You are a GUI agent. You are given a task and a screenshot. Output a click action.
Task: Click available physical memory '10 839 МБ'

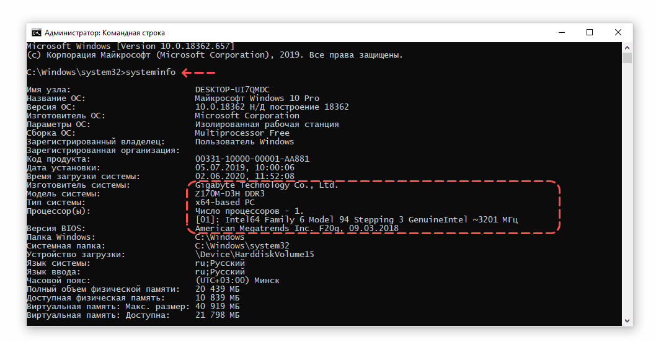tap(218, 297)
